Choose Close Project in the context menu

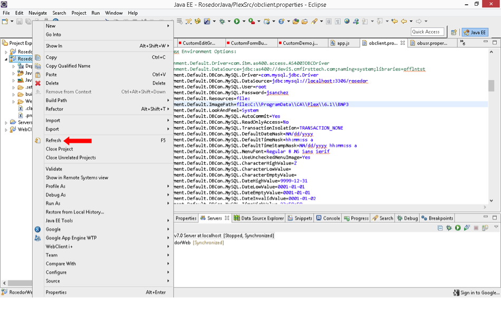(x=59, y=149)
